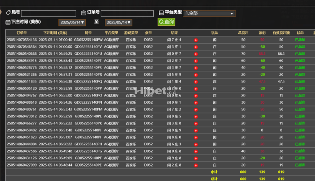Click the calendar icon beside 下注时间
This screenshot has height=181, width=315.
pos(8,22)
